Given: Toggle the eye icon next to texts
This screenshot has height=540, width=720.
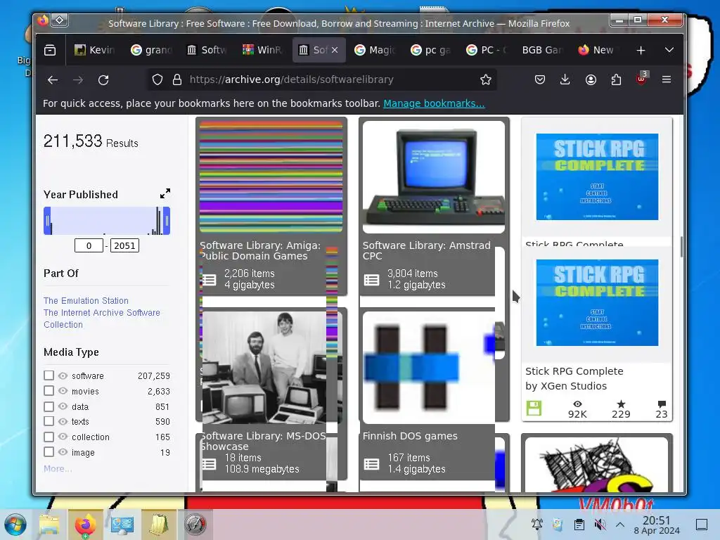Looking at the screenshot, I should click(63, 421).
